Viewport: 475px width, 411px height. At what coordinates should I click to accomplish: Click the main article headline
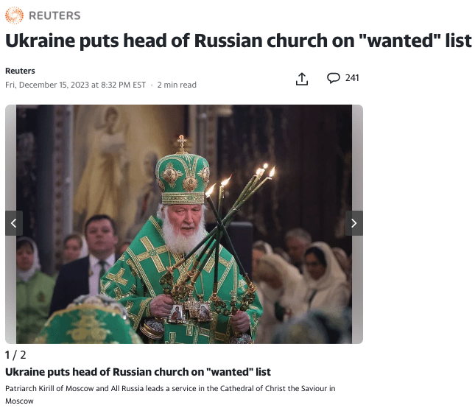(x=239, y=41)
